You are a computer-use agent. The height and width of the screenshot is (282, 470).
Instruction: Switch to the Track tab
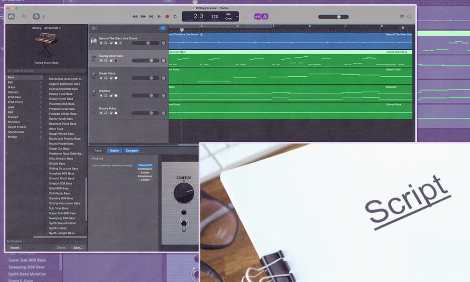98,150
